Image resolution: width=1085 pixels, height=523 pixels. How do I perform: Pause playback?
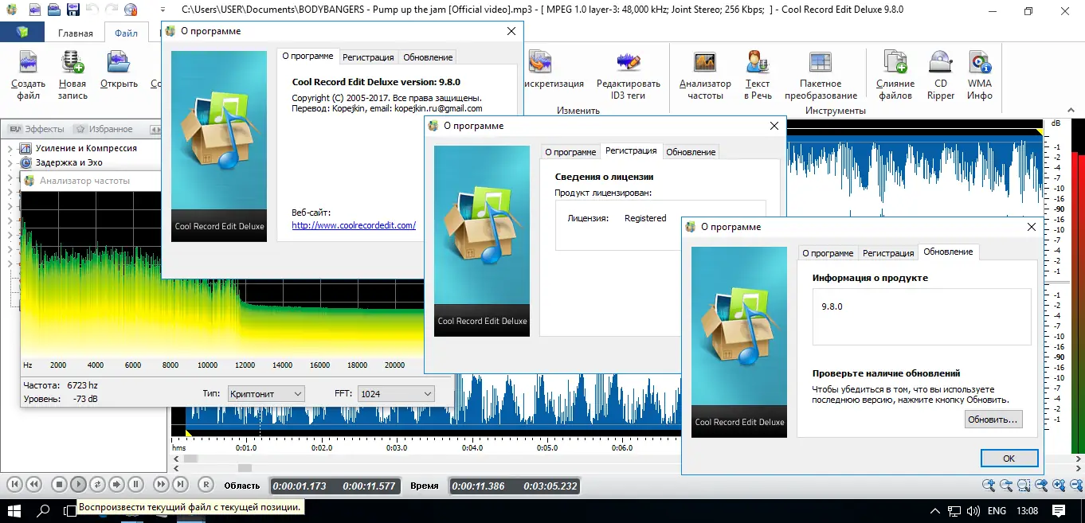pyautogui.click(x=135, y=484)
